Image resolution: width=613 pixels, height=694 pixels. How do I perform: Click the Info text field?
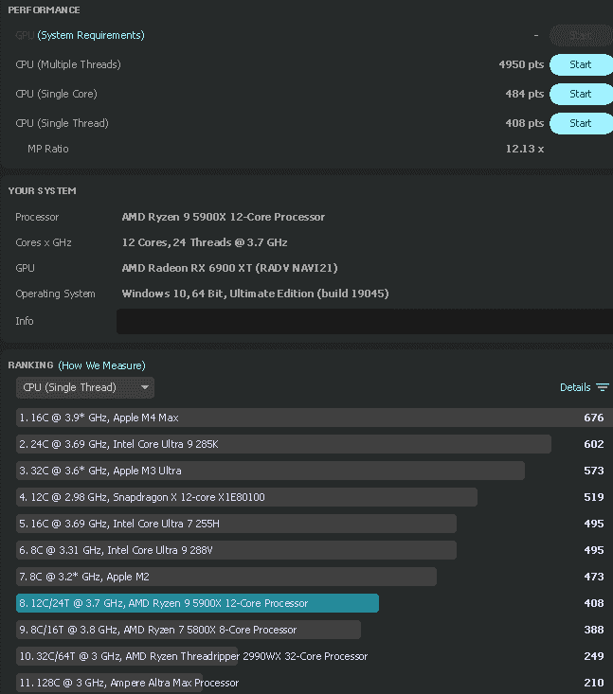click(x=364, y=321)
